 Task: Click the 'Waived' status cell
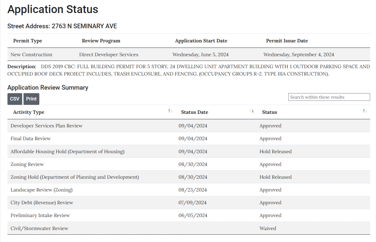(x=268, y=228)
